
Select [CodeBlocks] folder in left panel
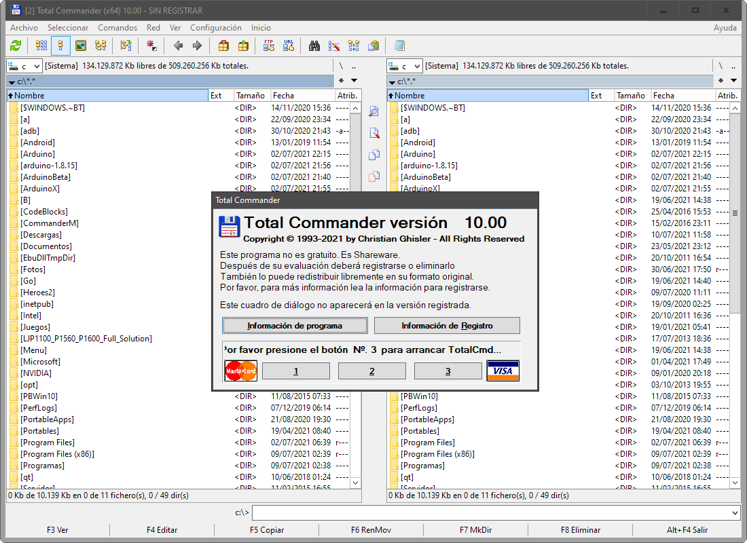point(44,212)
